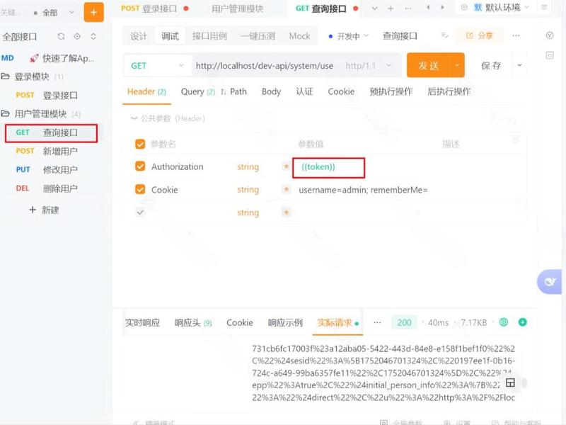Click the Cookie value username=admin field
The height and width of the screenshot is (425, 566).
pyautogui.click(x=363, y=190)
